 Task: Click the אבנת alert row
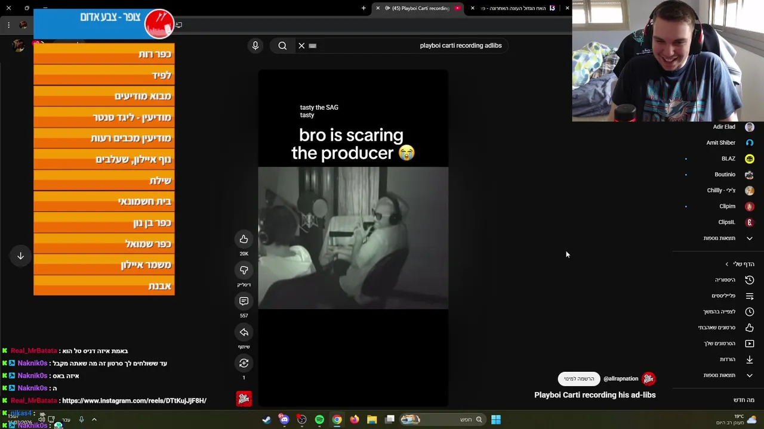[x=104, y=286]
